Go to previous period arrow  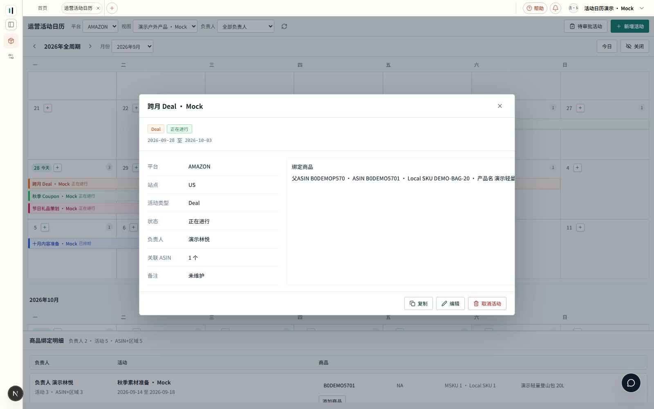tap(34, 46)
